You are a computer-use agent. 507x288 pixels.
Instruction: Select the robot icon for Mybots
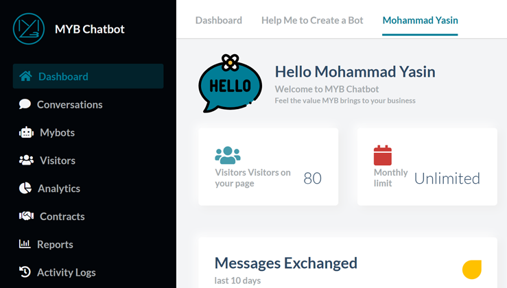[26, 132]
